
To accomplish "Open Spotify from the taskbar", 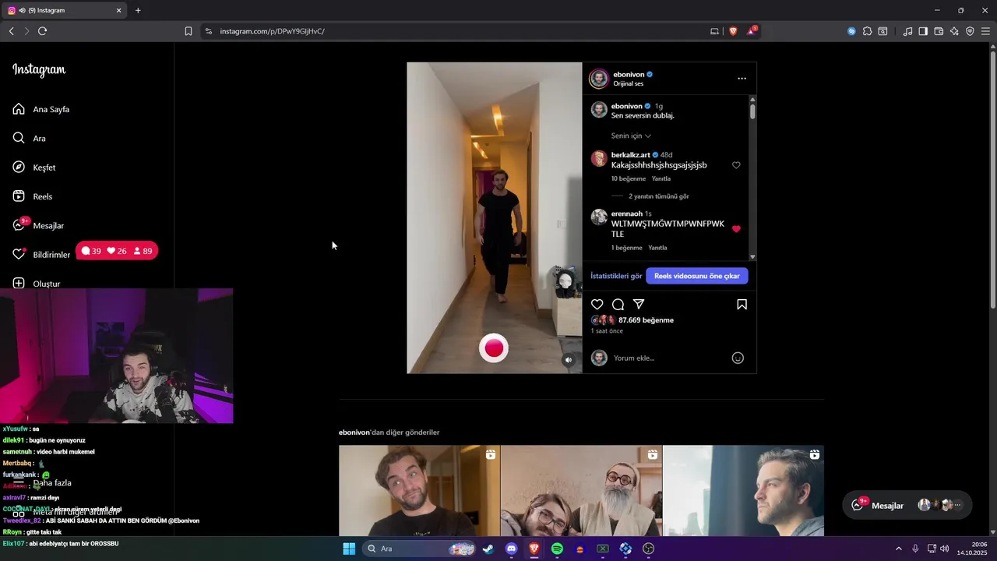I will [x=557, y=549].
